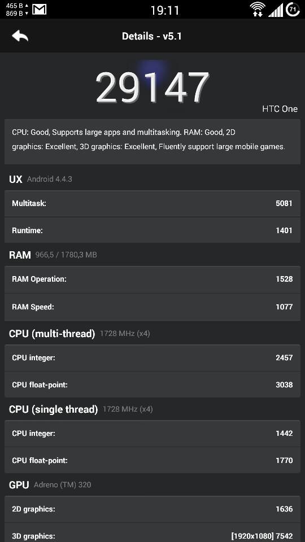
Task: Open the Gmail notification icon
Action: [39, 10]
